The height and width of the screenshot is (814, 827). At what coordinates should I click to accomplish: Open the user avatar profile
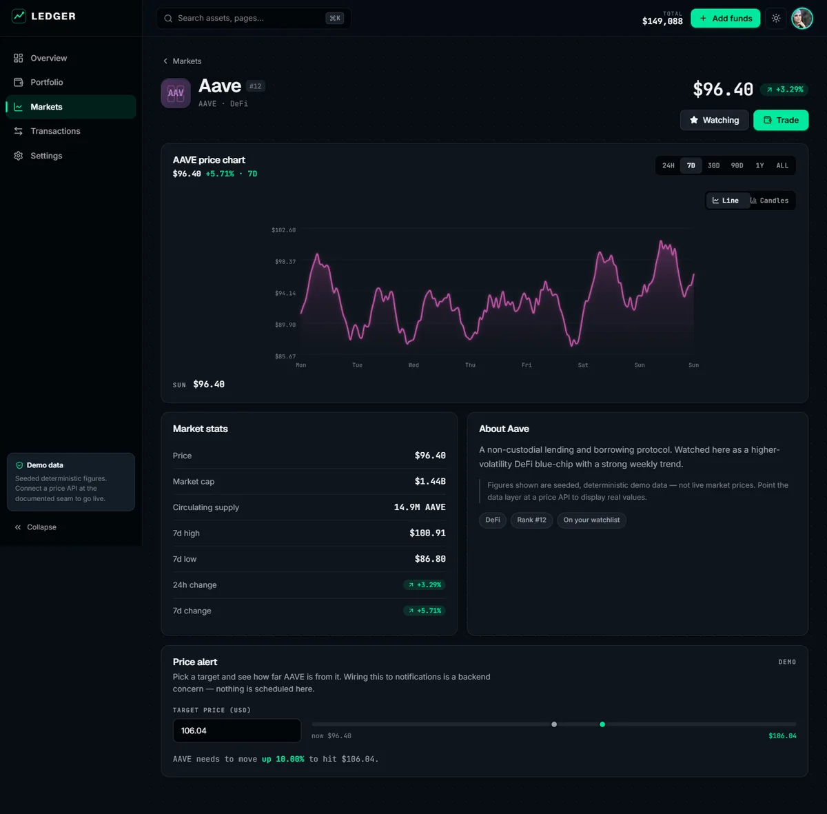pos(802,19)
